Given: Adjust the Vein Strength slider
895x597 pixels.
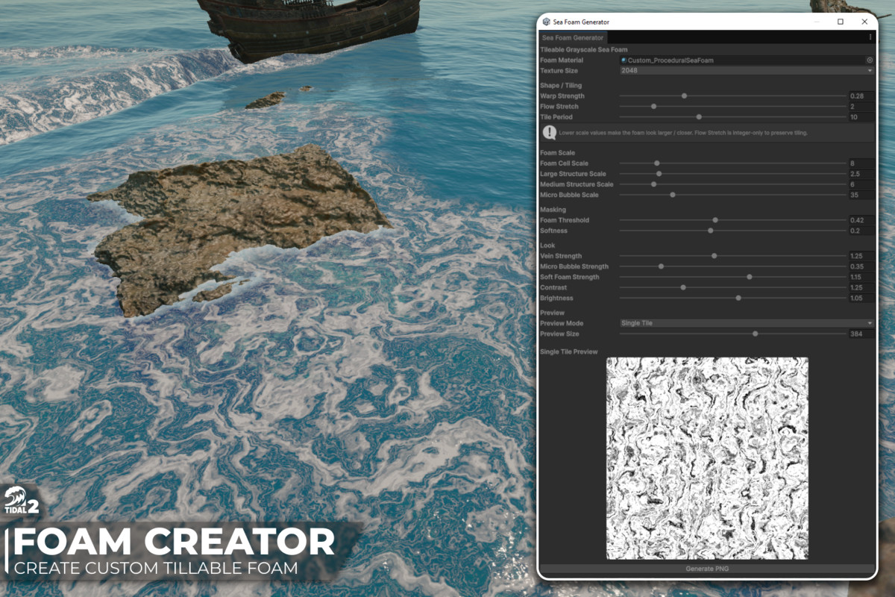Looking at the screenshot, I should [x=732, y=256].
